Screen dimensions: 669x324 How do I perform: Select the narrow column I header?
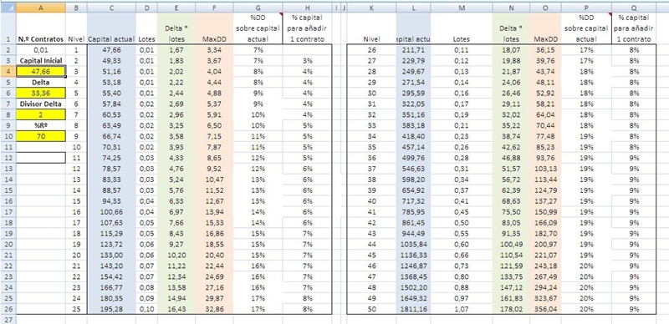[336, 8]
